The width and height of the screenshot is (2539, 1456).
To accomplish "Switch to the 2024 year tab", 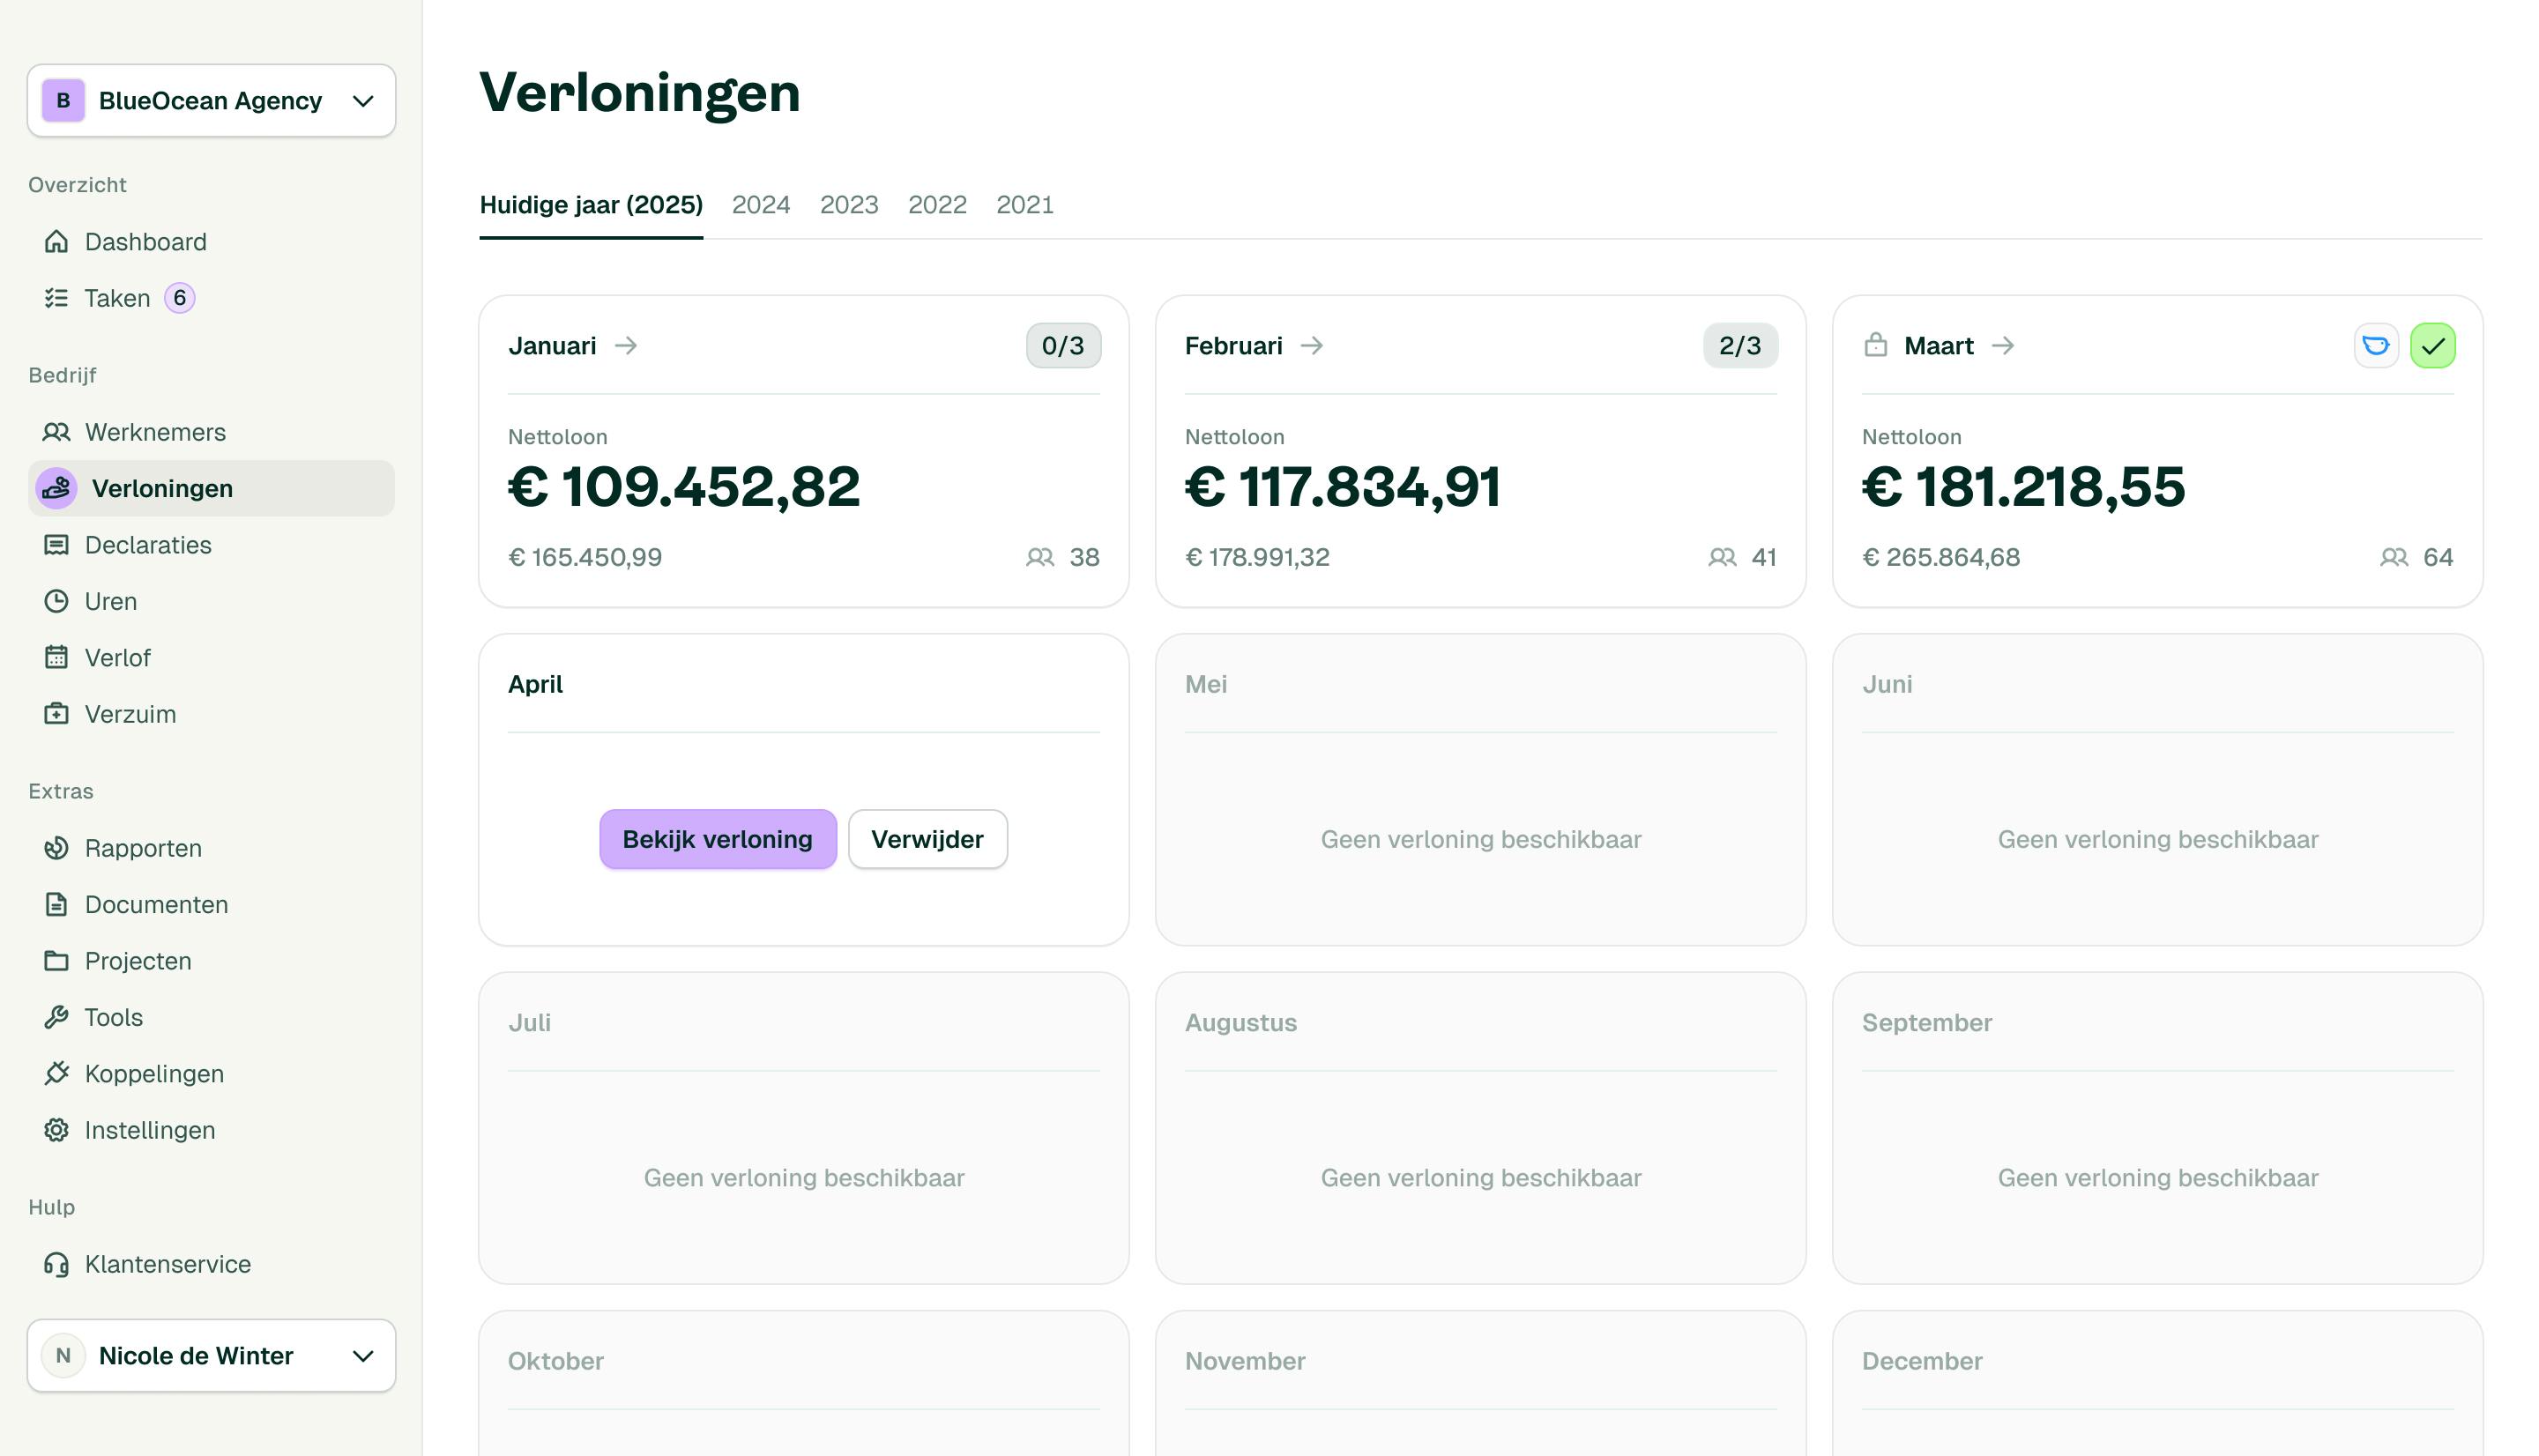I will coord(760,205).
